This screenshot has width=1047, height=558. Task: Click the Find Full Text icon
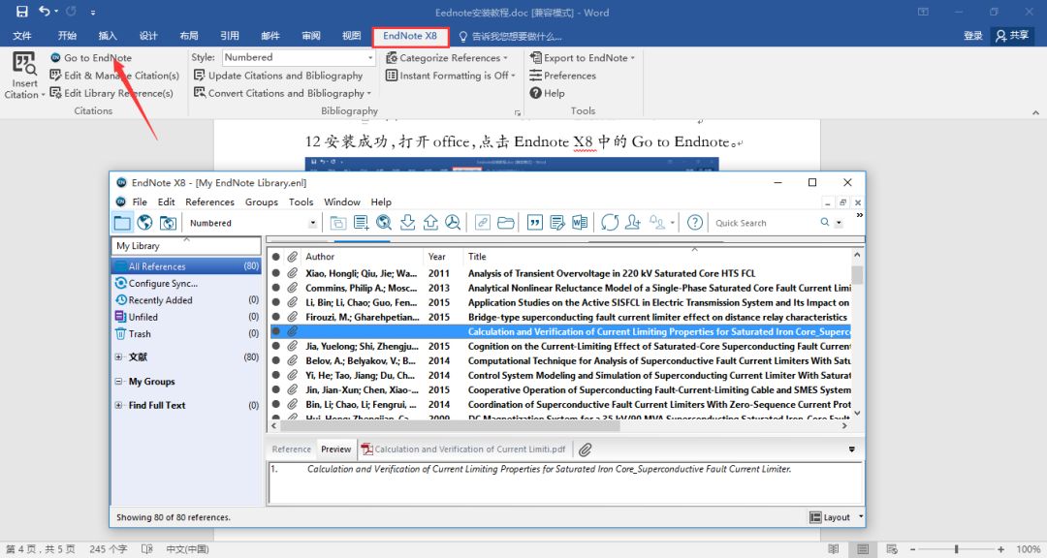453,222
